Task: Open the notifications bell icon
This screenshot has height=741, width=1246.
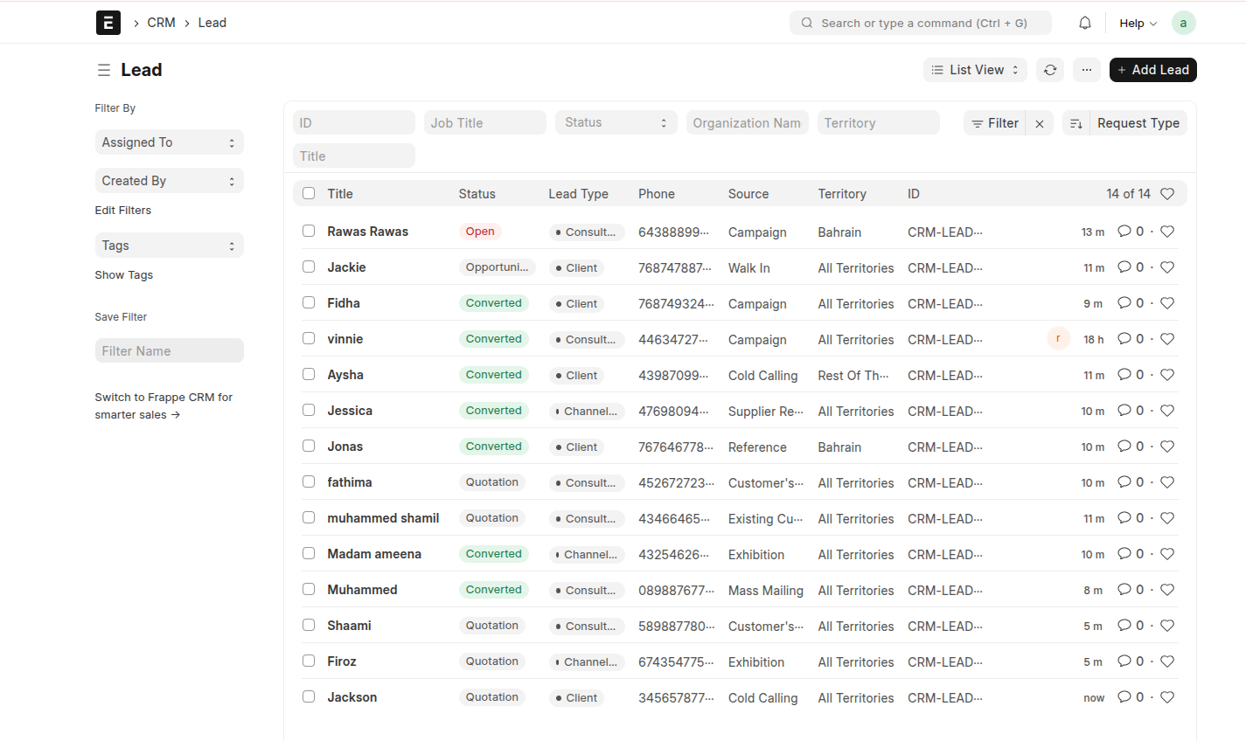Action: tap(1085, 23)
